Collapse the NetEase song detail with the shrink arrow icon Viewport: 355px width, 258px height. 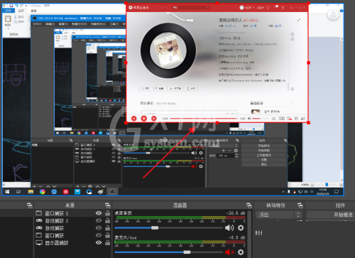pos(299,21)
